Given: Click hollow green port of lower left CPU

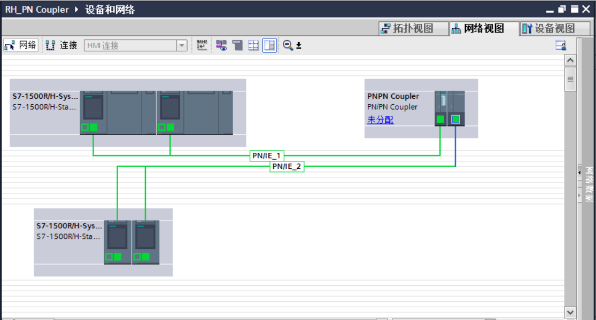Looking at the screenshot, I should tap(109, 257).
